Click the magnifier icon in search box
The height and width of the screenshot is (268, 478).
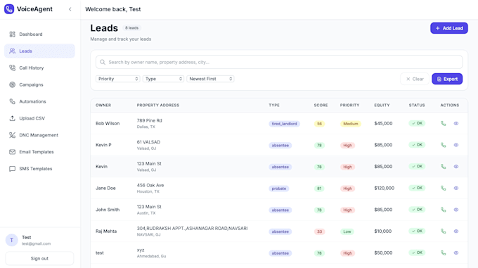[103, 62]
